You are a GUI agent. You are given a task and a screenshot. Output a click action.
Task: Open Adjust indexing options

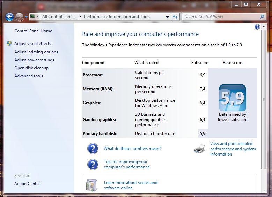click(36, 52)
